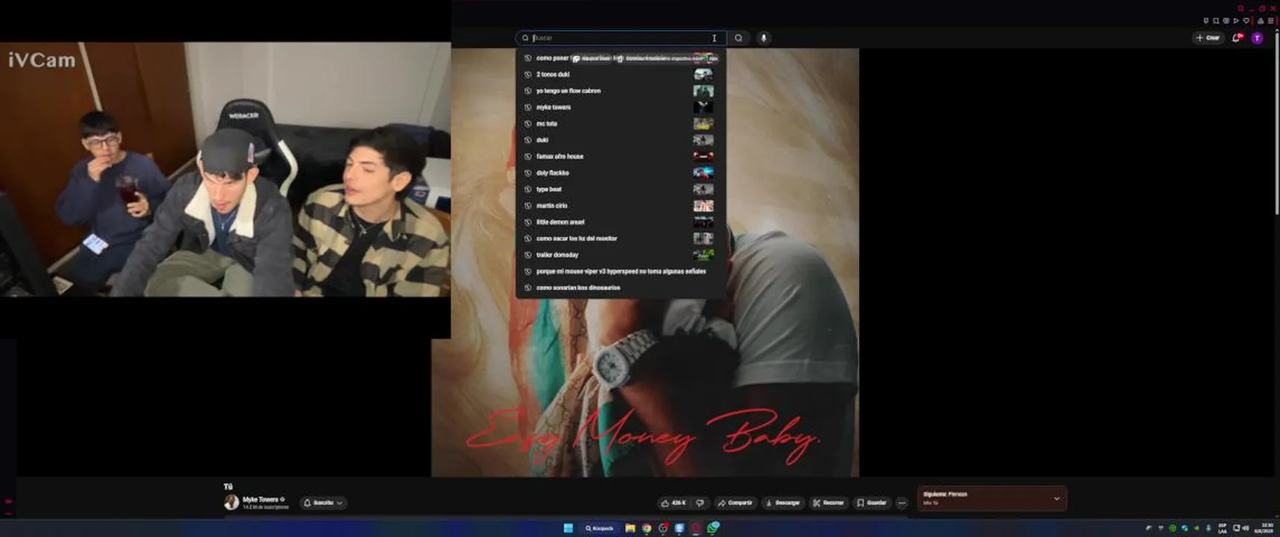Screen dimensions: 1280x537
Task: Click the Descargar download button
Action: (x=783, y=503)
